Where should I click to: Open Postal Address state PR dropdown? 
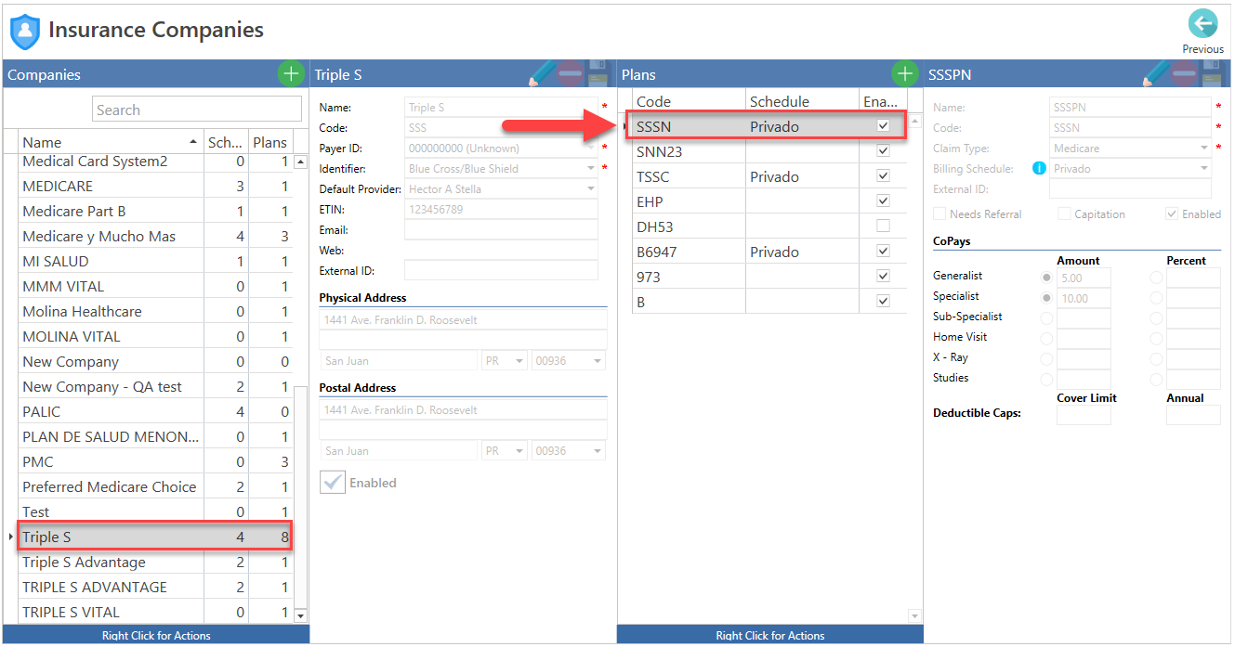tap(519, 451)
